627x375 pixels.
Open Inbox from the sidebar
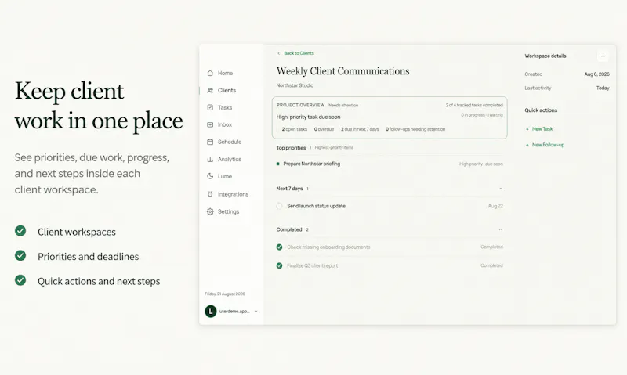pos(225,124)
